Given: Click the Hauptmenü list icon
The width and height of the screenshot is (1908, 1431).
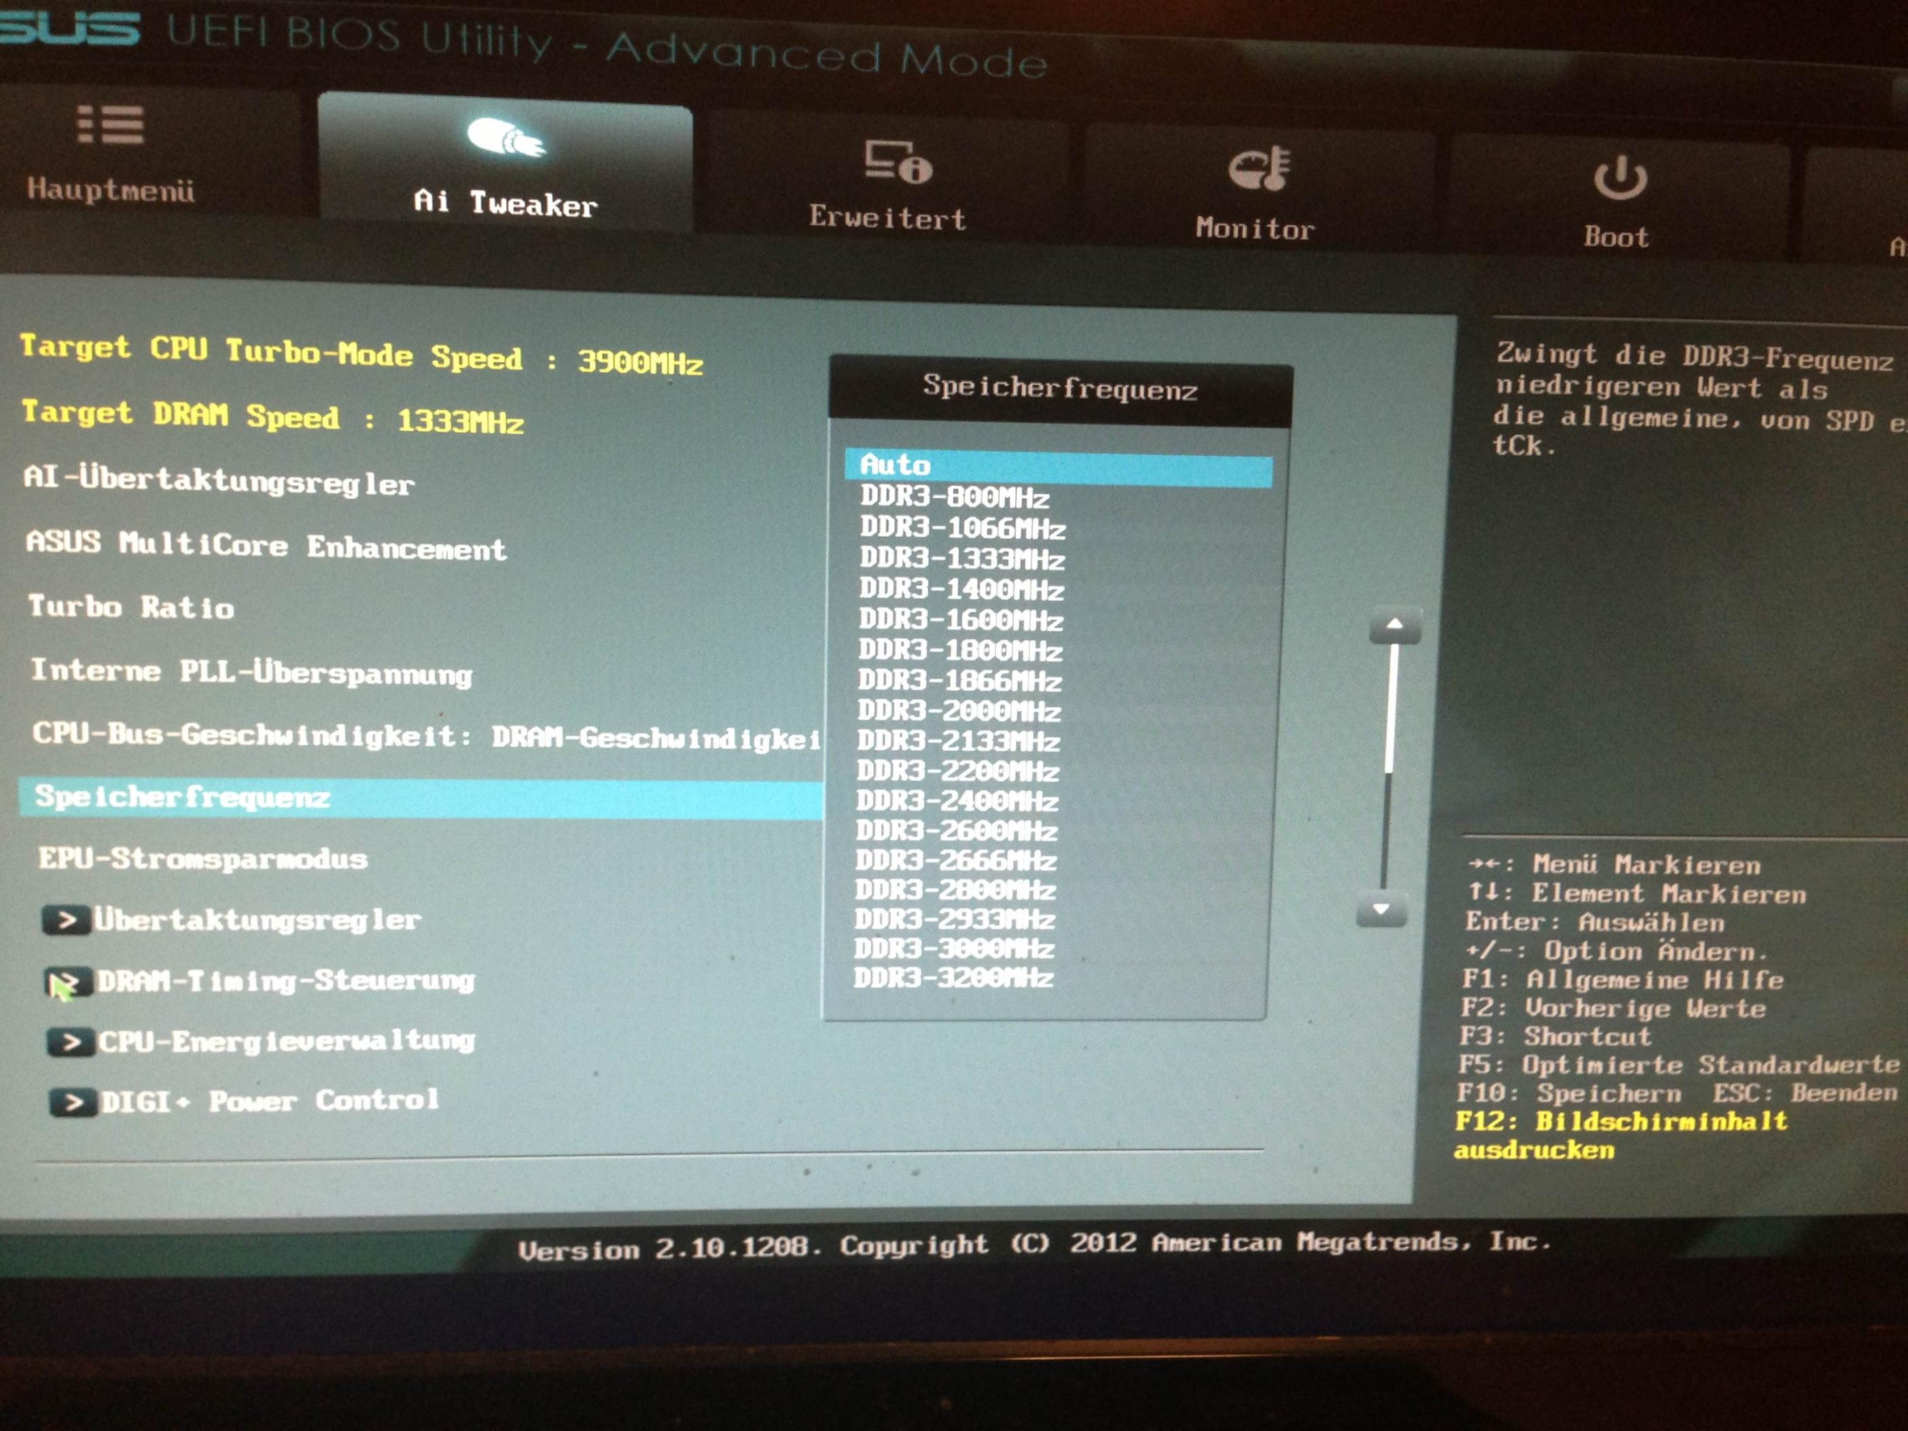Looking at the screenshot, I should [x=110, y=125].
